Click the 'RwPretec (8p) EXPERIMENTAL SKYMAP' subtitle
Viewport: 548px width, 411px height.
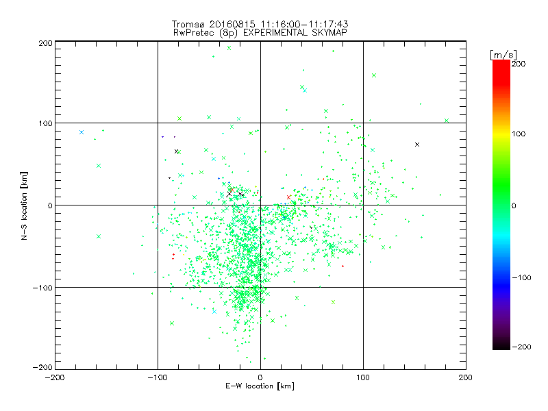coord(260,33)
